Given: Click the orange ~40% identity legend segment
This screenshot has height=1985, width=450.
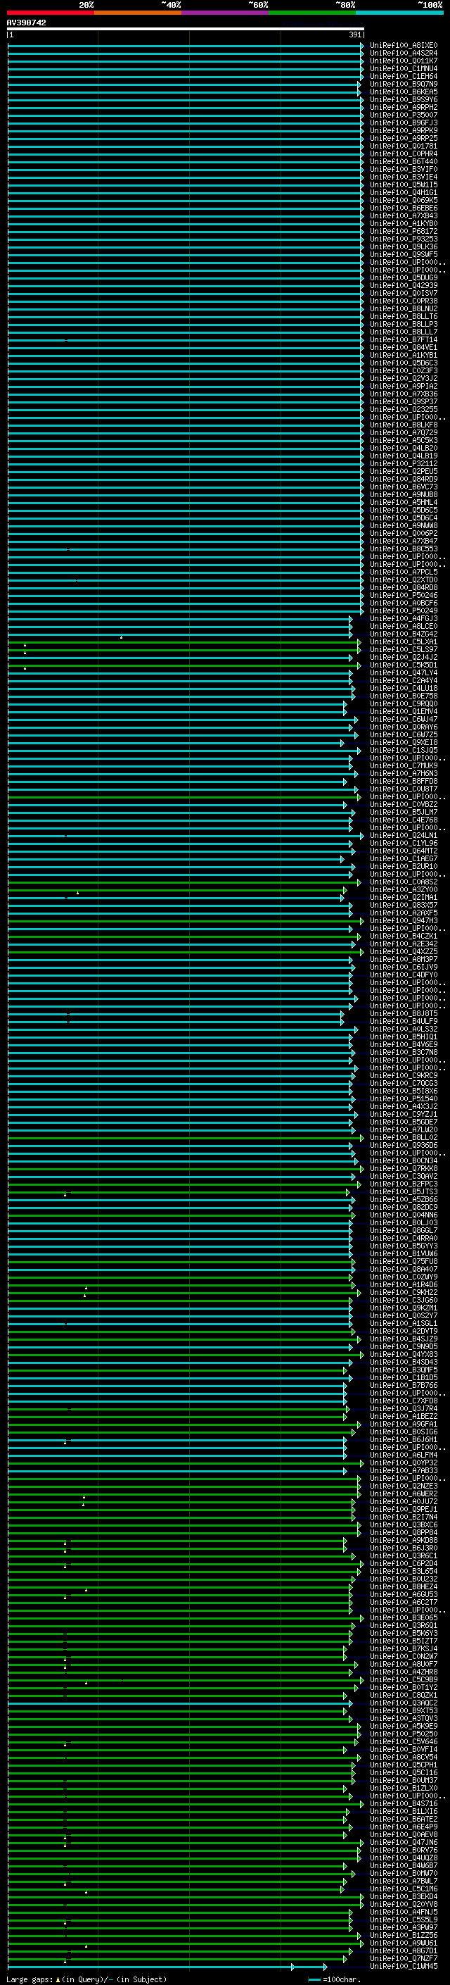Looking at the screenshot, I should click(138, 13).
